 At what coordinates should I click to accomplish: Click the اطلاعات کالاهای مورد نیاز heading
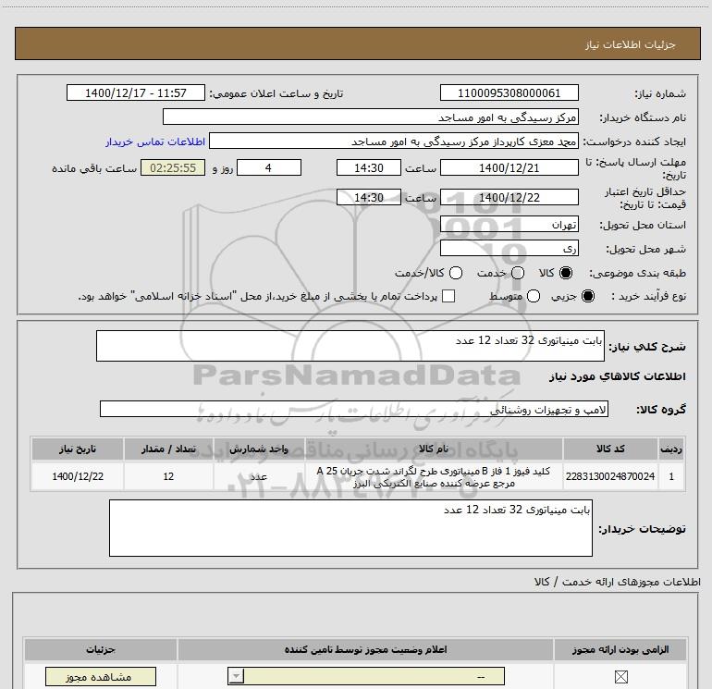[x=617, y=376]
